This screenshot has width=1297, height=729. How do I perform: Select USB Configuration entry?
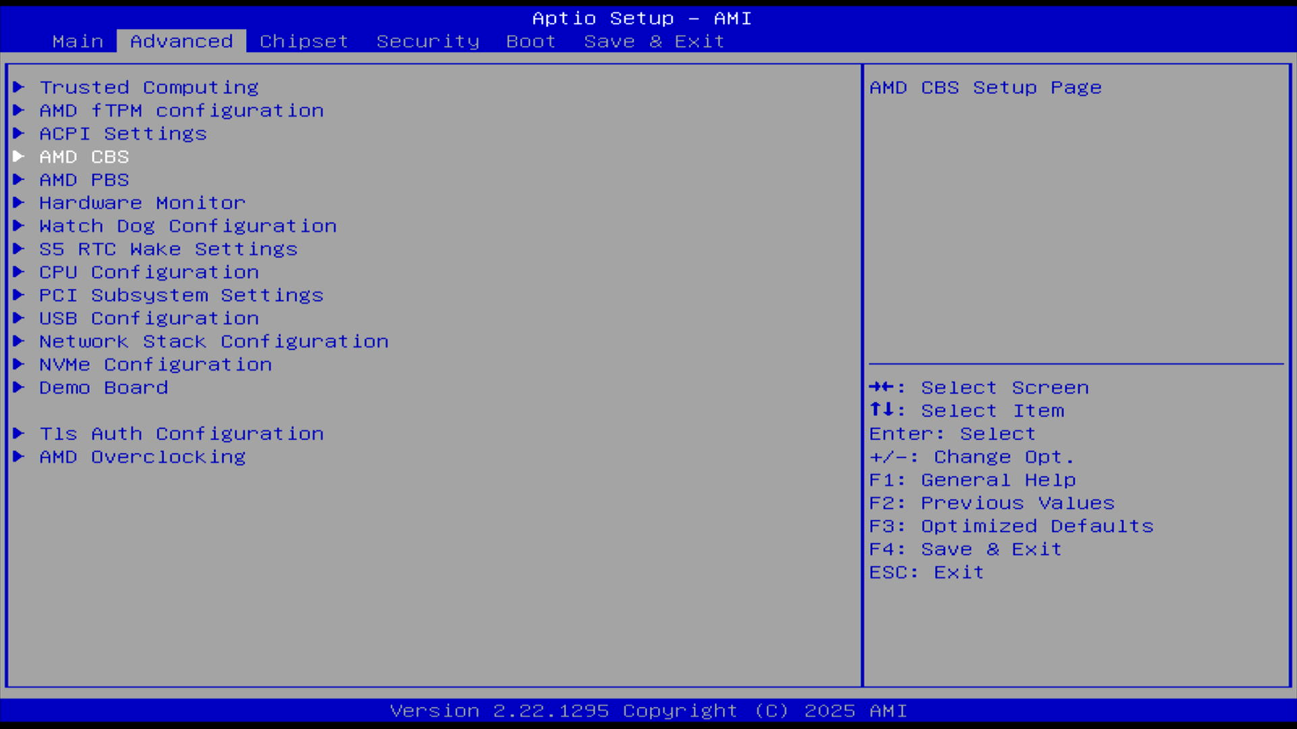point(149,319)
